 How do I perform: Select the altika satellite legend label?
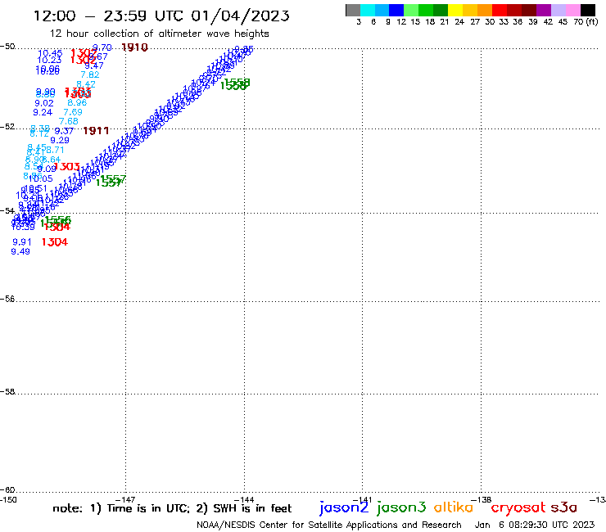point(454,507)
